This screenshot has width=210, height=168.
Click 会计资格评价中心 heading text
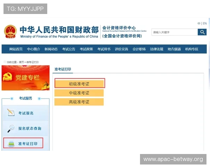point(119,28)
